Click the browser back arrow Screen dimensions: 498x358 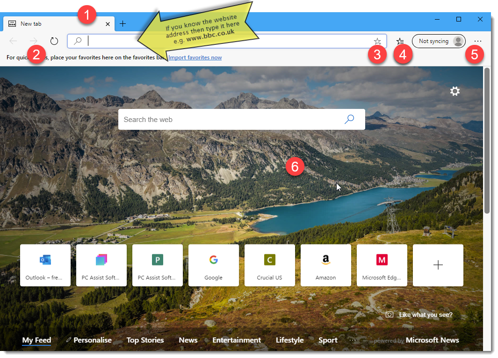(14, 41)
